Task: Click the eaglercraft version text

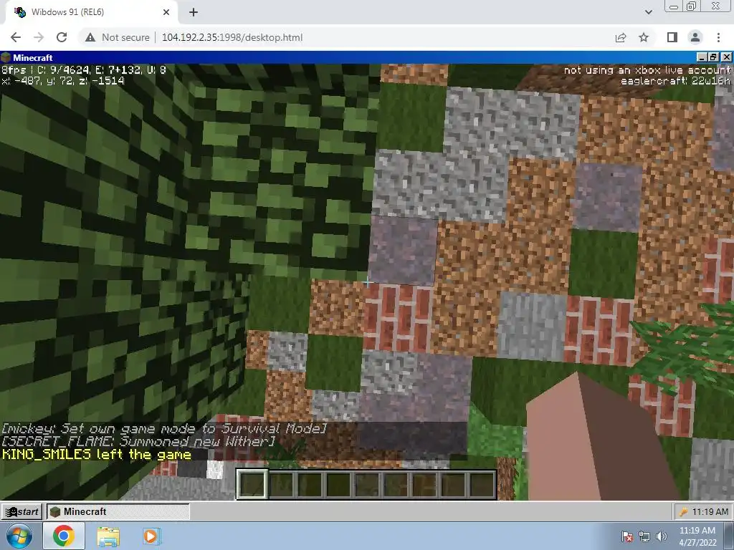Action: coord(675,80)
